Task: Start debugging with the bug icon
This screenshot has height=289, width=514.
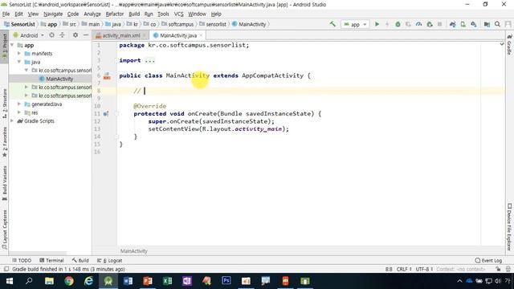Action: click(x=398, y=24)
